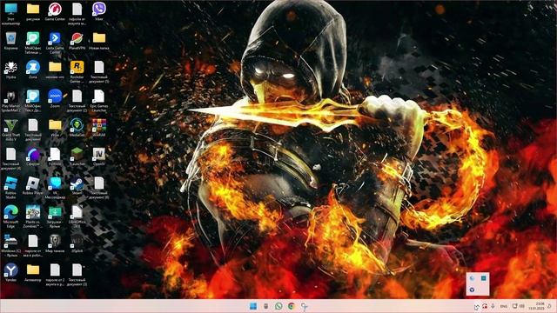
Task: Launch Rockstar Games Launcher icon
Action: [x=77, y=71]
